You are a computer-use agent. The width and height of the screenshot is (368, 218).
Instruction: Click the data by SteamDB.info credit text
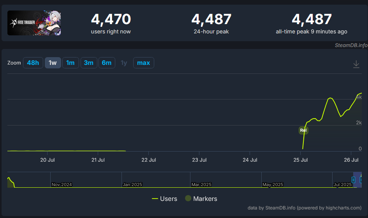click(305, 208)
